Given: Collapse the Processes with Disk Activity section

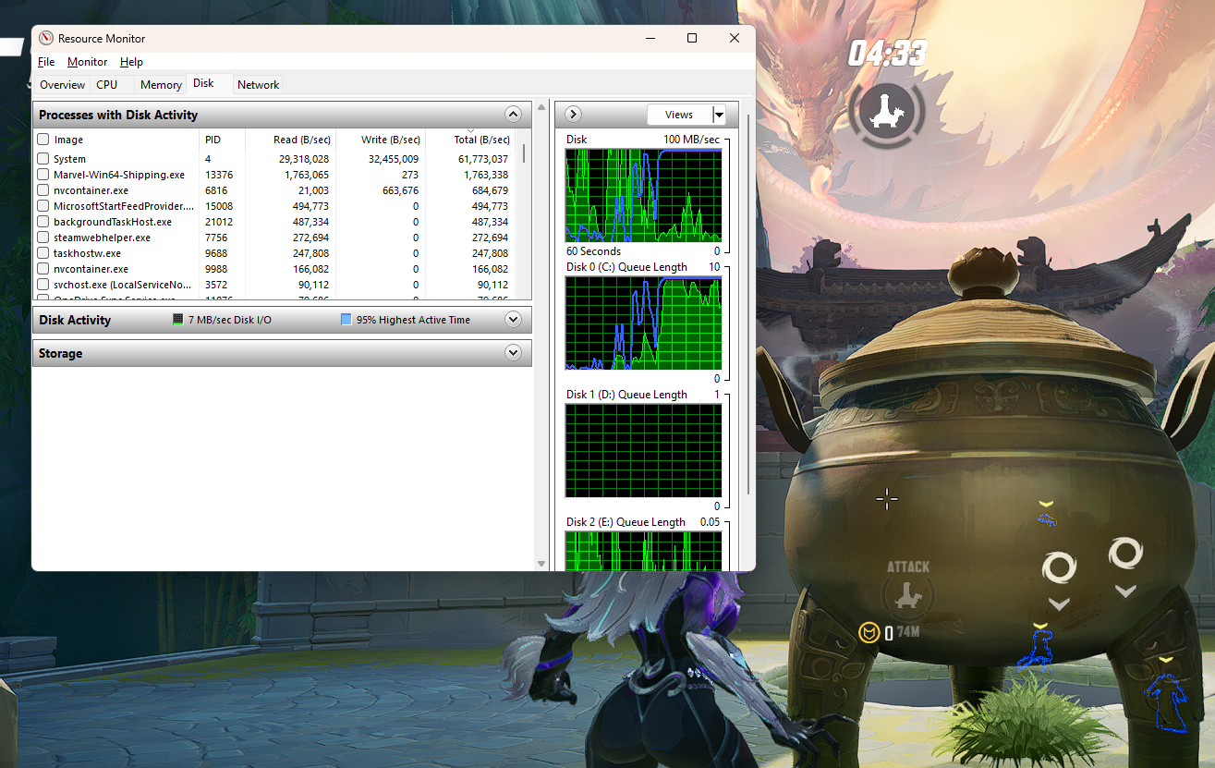Looking at the screenshot, I should pos(514,115).
